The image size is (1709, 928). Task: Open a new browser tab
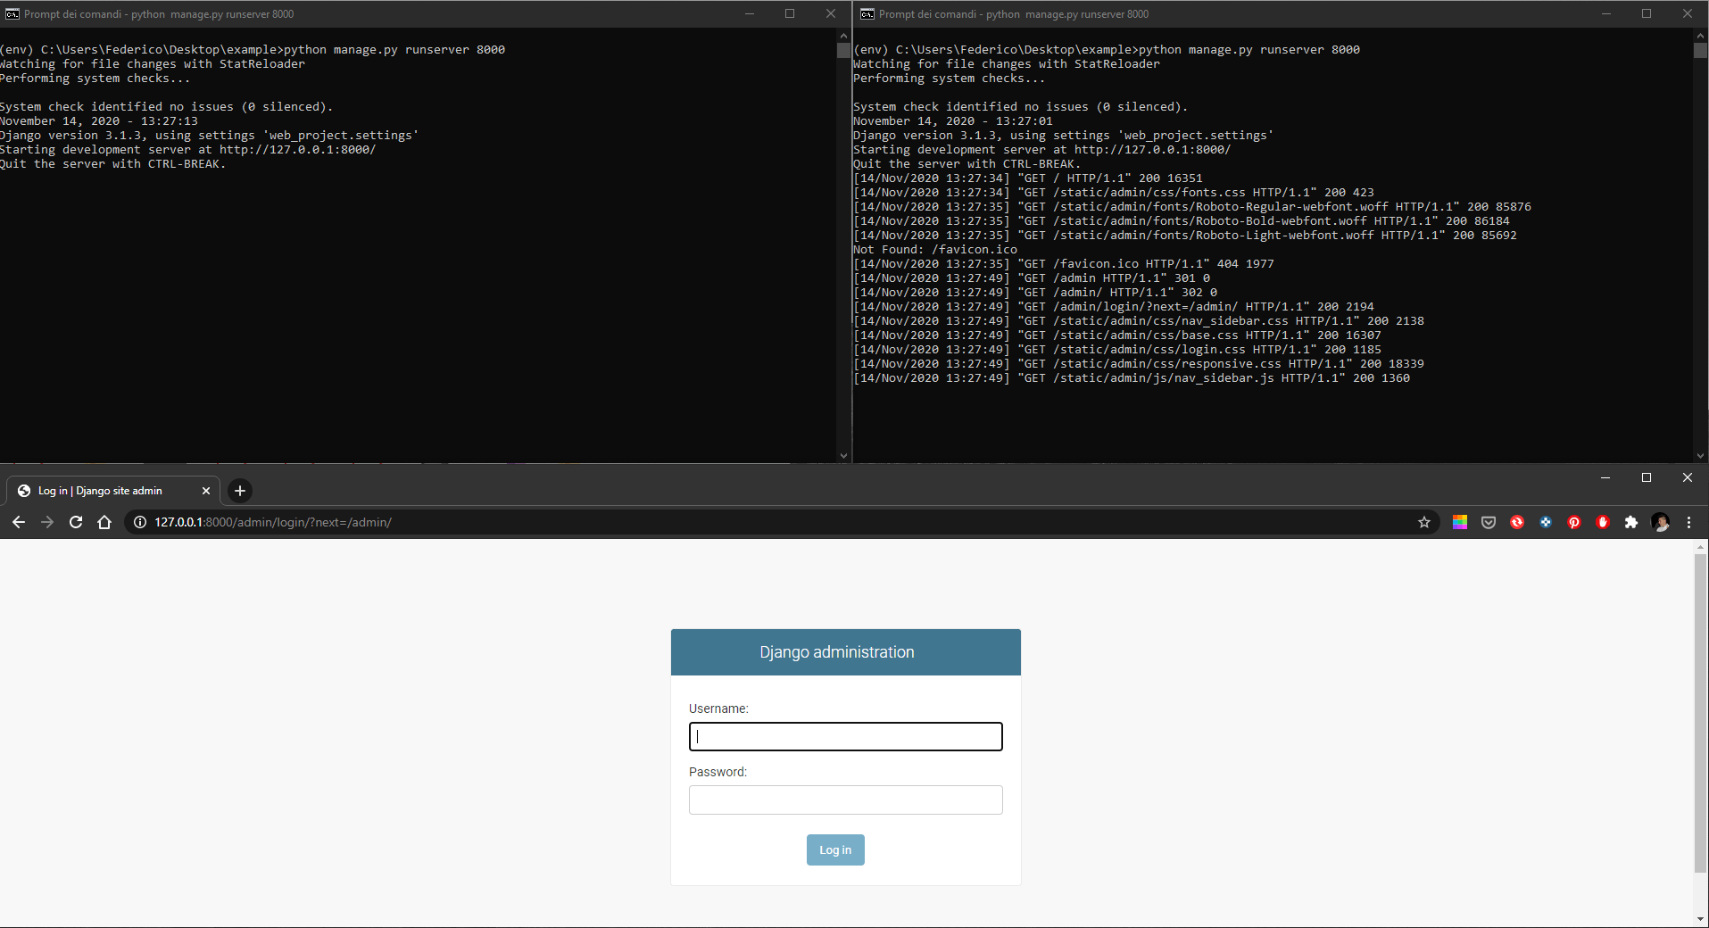[238, 491]
